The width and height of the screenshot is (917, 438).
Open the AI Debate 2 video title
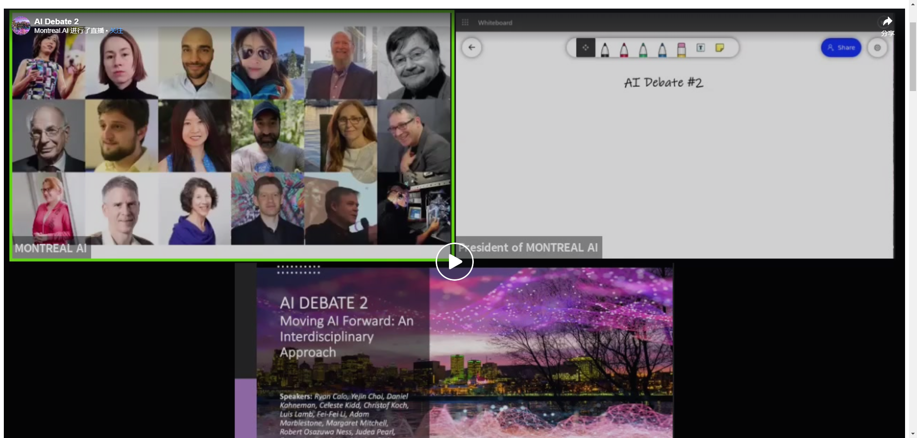pos(56,21)
